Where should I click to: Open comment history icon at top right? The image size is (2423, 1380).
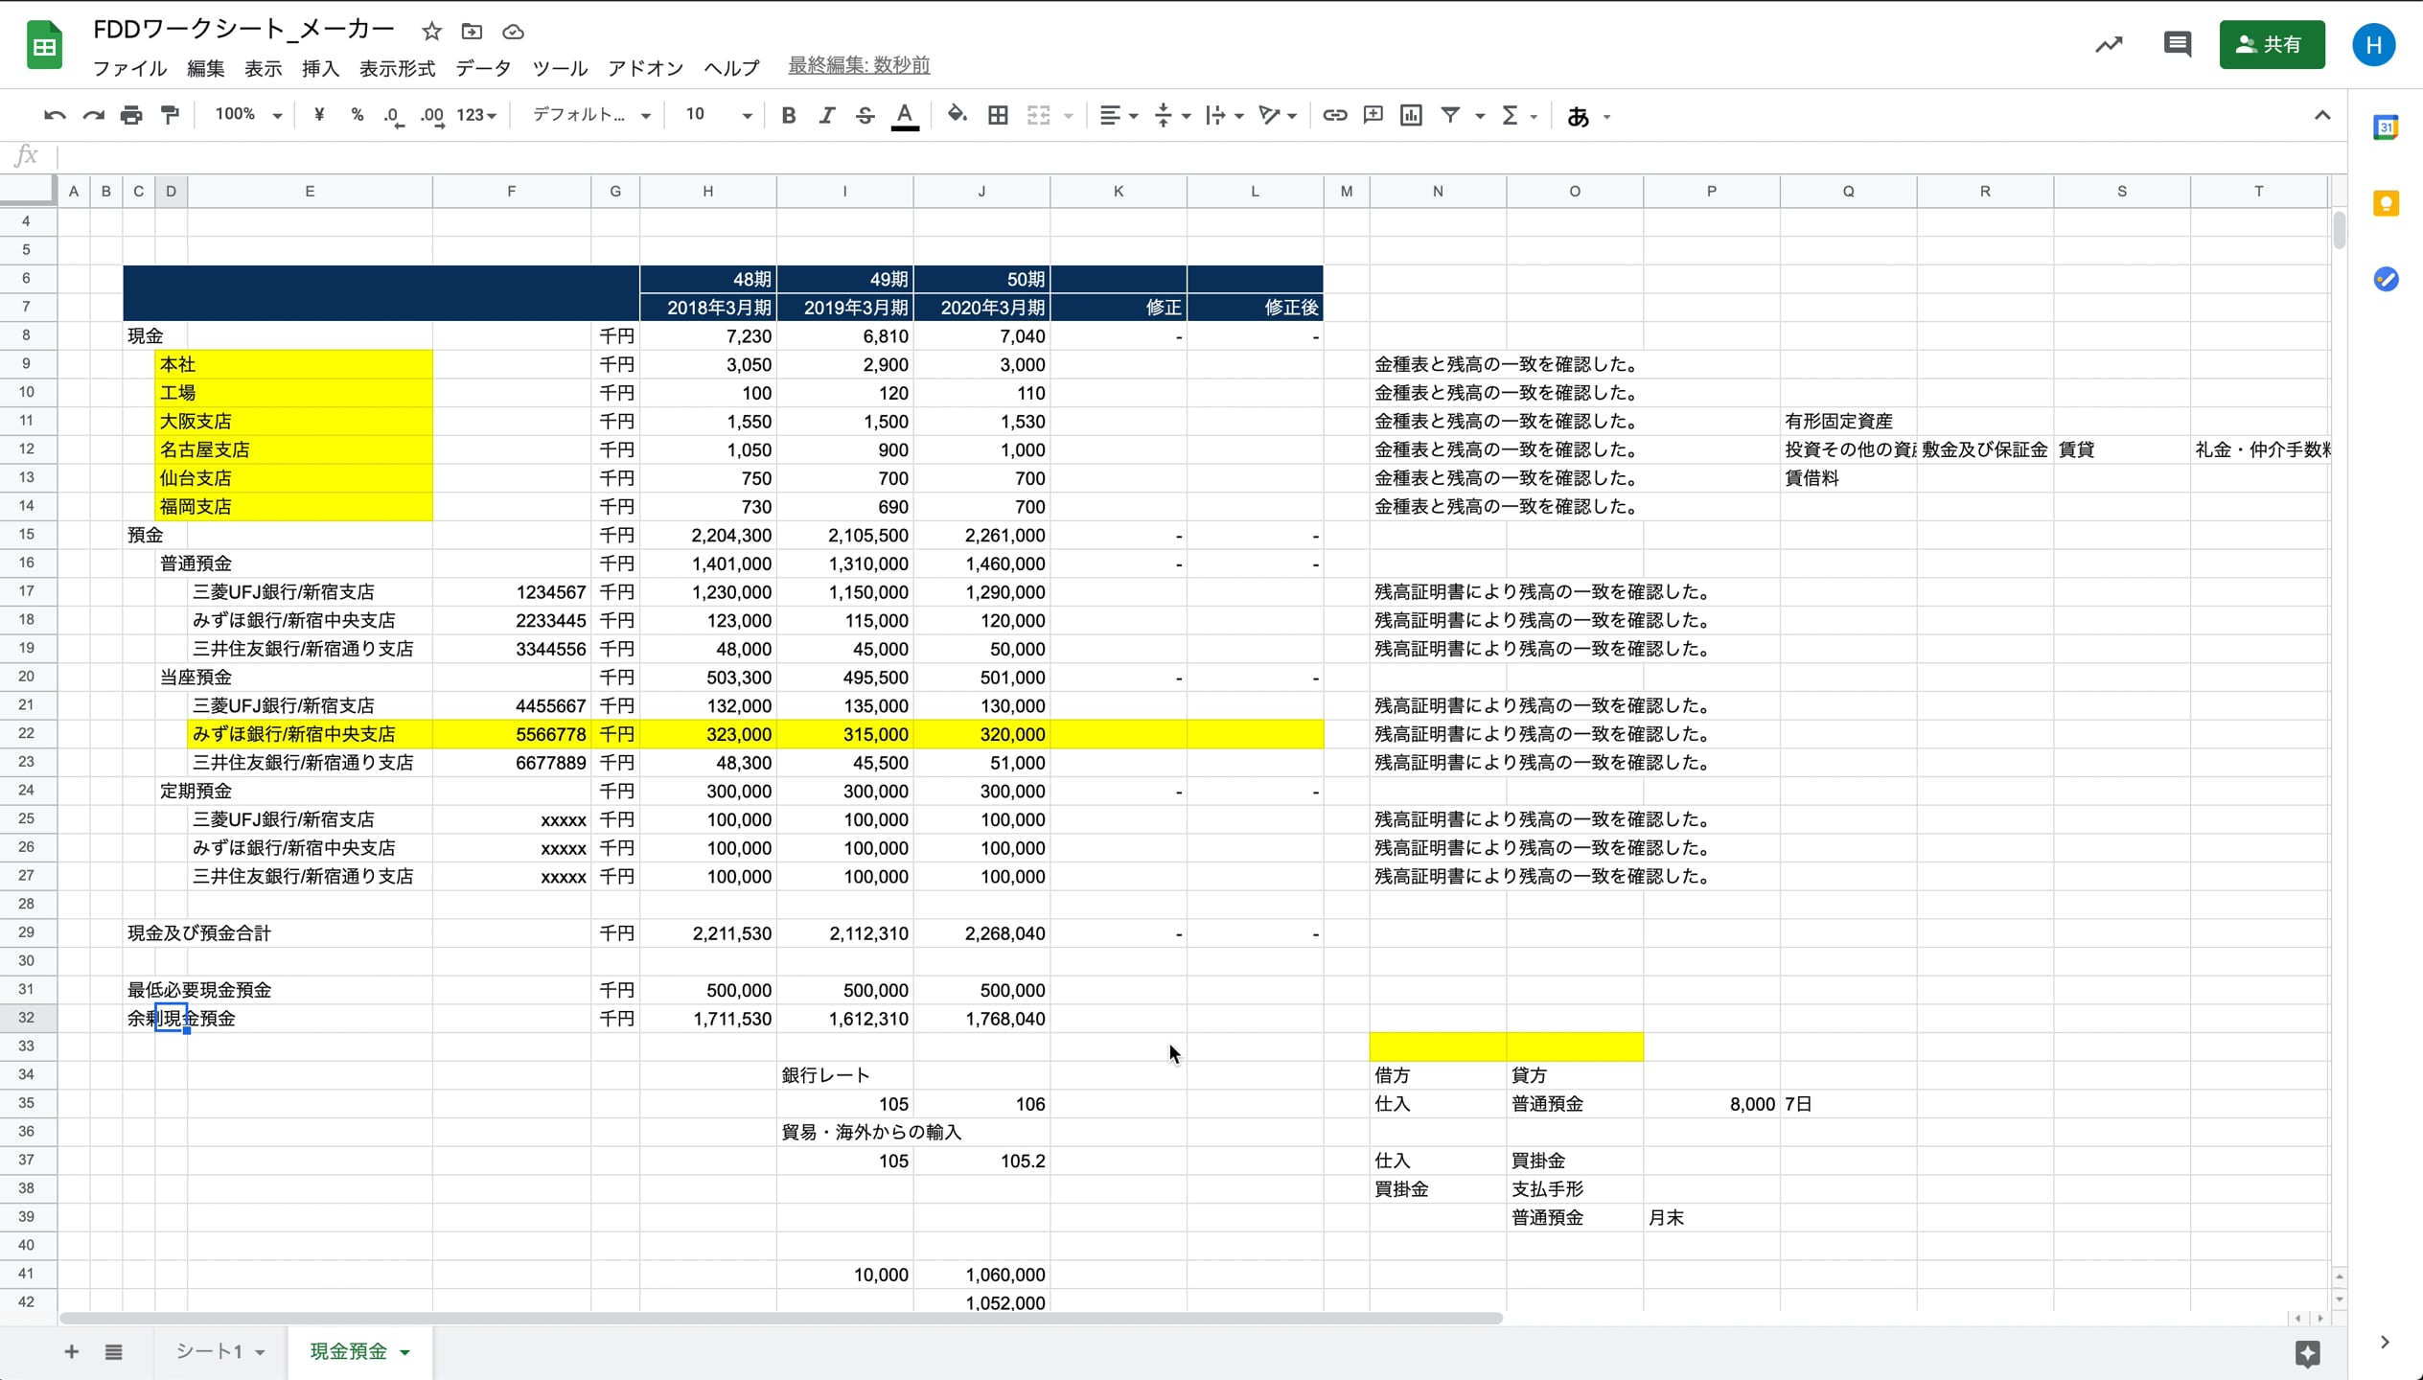pos(2177,44)
